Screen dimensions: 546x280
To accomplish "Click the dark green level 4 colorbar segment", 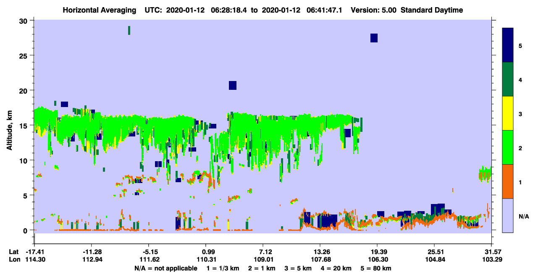I will 508,79.
